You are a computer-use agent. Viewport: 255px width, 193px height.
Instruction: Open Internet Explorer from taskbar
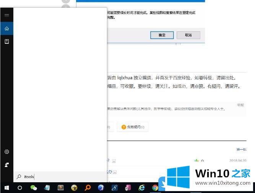[x=141, y=188]
